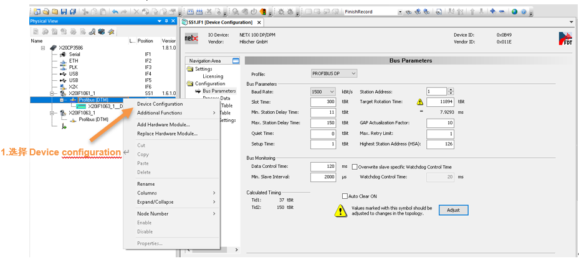
Task: Select the PLK interface tree row
Action: [x=74, y=67]
